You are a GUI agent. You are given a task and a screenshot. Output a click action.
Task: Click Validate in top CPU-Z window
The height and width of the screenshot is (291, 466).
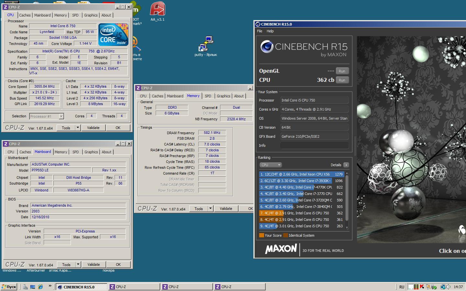coord(93,128)
